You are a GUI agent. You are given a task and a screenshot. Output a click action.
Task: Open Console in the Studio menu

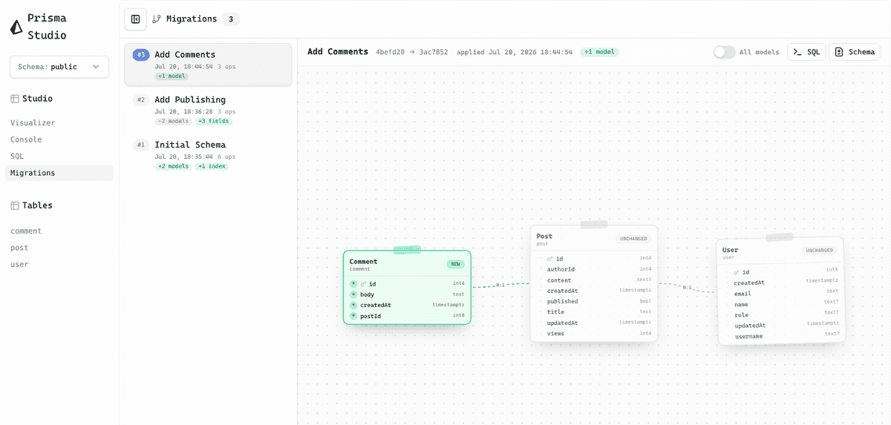click(26, 139)
